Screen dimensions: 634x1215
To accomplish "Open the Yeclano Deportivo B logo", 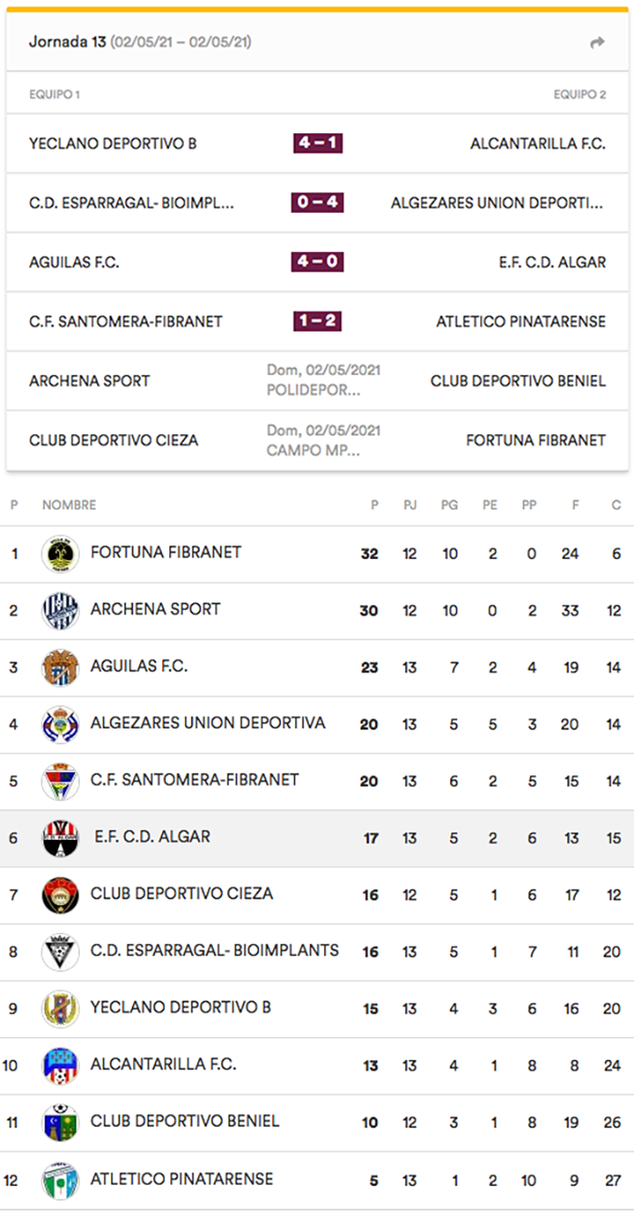I will coord(61,1008).
